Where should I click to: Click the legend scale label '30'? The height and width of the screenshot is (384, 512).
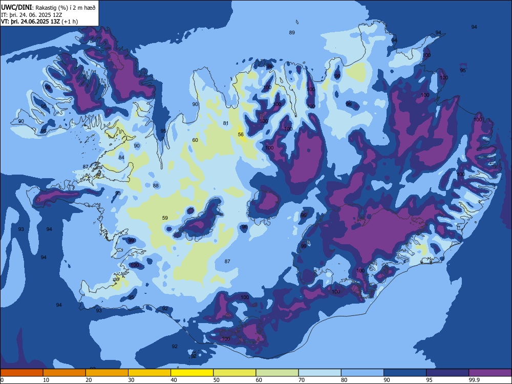click(131, 380)
